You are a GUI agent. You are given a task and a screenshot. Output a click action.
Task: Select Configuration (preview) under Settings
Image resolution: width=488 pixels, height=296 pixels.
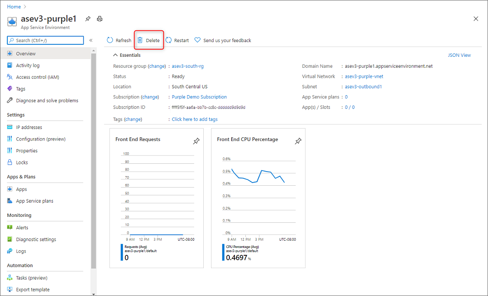(41, 139)
